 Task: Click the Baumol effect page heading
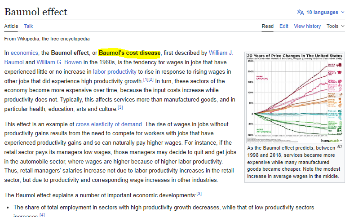pos(35,12)
